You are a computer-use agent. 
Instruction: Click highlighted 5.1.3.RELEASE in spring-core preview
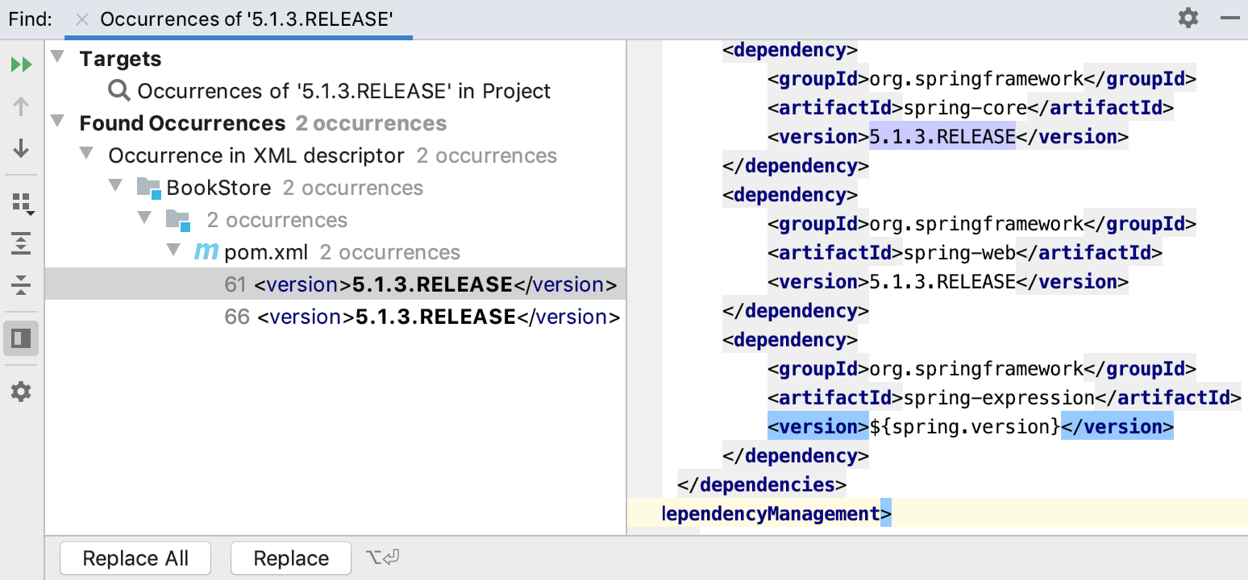coord(942,137)
